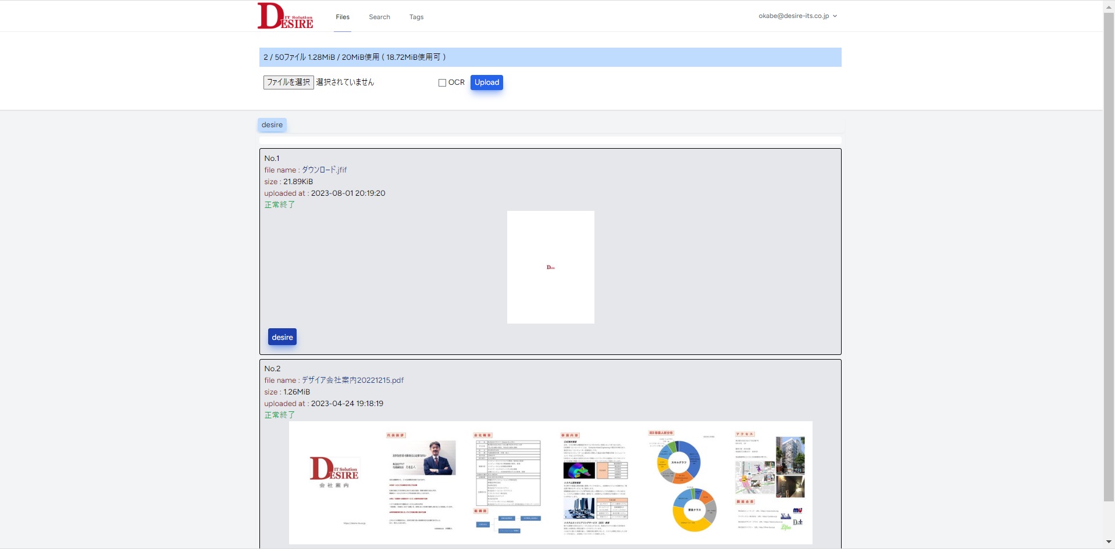Screen dimensions: 1115x549
Task: Open the Search tab
Action: 379,17
